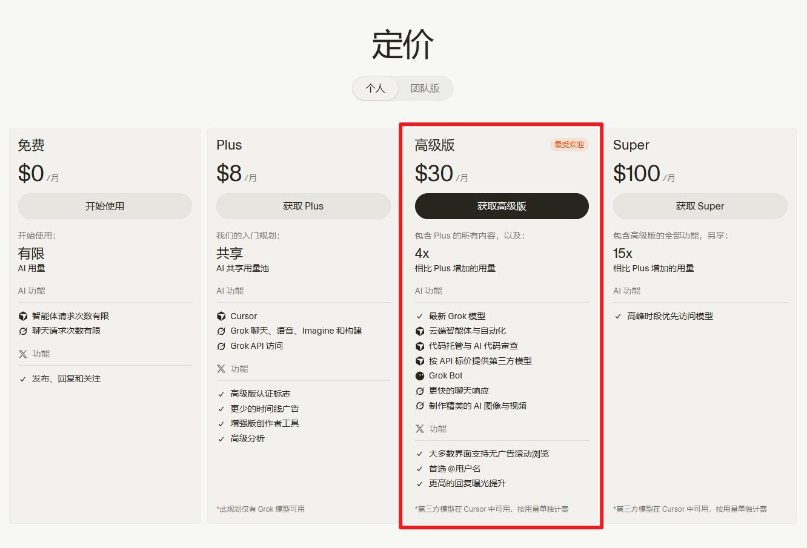Click the 开始使用 button in free plan
The width and height of the screenshot is (807, 548).
[105, 206]
